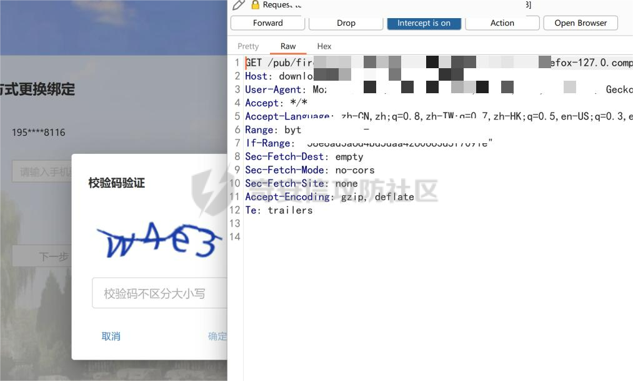
Task: Click the Accept-Encoding header line
Action: click(329, 197)
